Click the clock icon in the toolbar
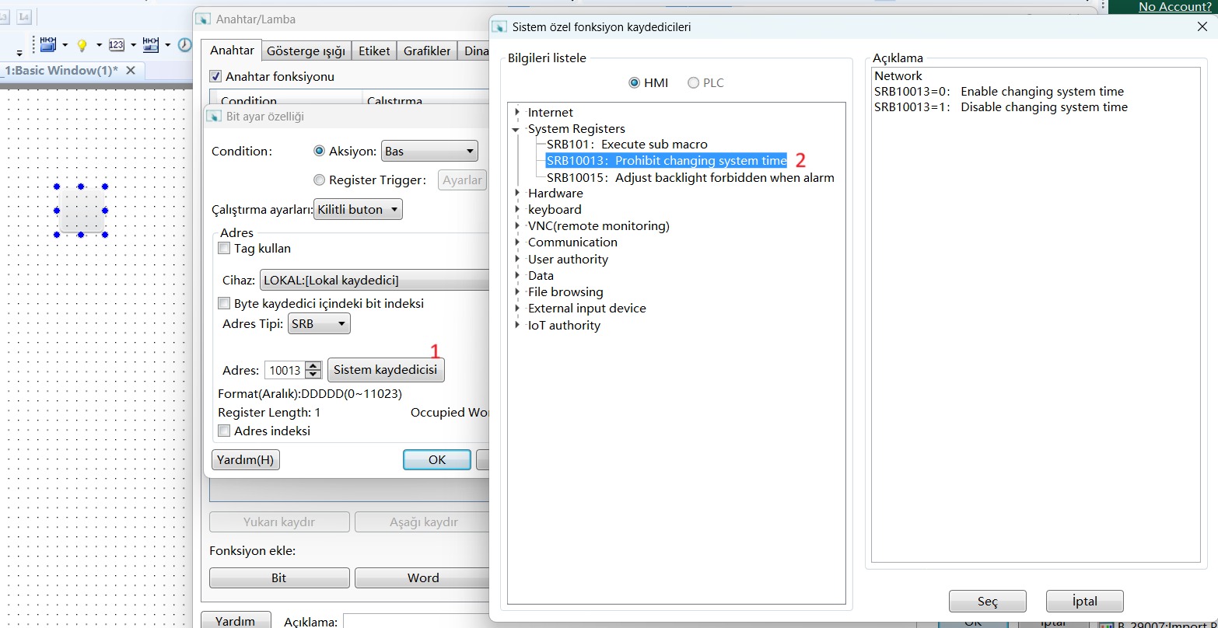The height and width of the screenshot is (628, 1218). (184, 45)
